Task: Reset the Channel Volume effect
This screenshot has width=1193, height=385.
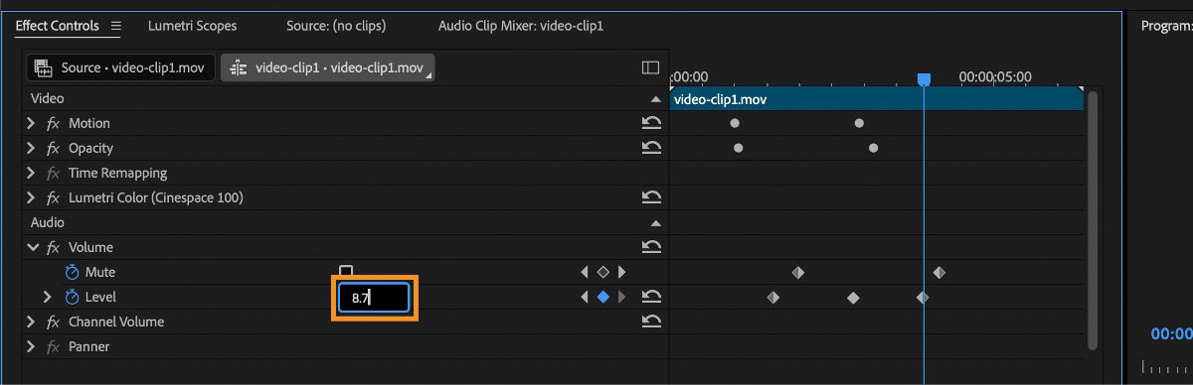Action: tap(651, 321)
